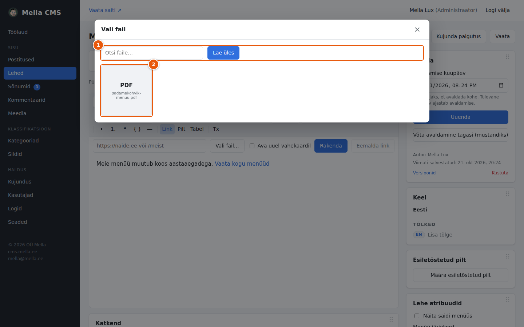Viewport: 524px width, 327px height.
Task: Click the Eemalda link button
Action: tap(373, 146)
